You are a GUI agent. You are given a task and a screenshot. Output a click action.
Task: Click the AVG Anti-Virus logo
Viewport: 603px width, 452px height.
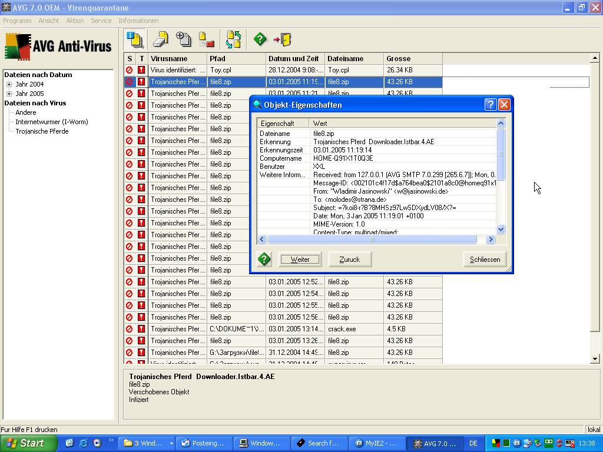[58, 46]
